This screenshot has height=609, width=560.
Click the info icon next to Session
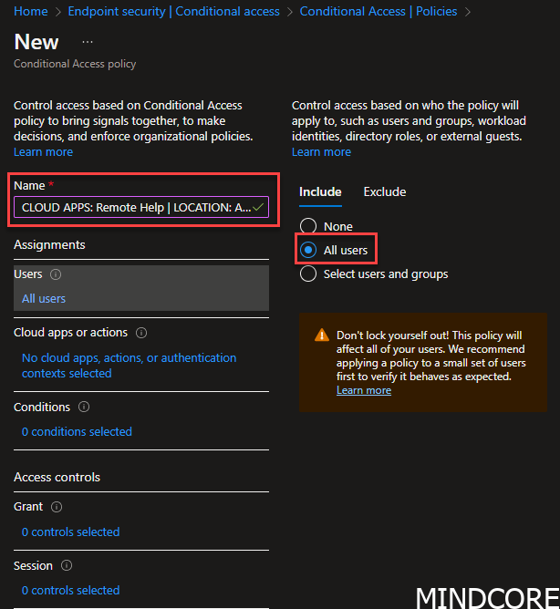click(x=67, y=565)
